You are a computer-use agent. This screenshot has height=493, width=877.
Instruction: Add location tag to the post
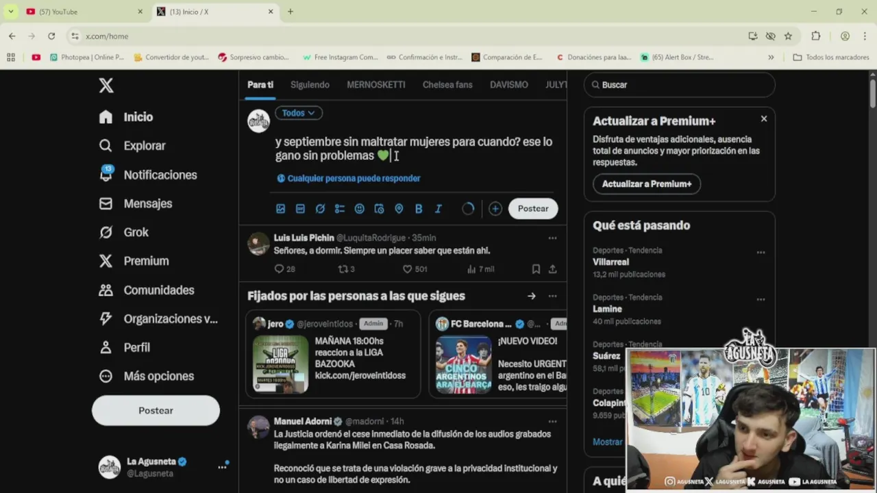pyautogui.click(x=399, y=209)
